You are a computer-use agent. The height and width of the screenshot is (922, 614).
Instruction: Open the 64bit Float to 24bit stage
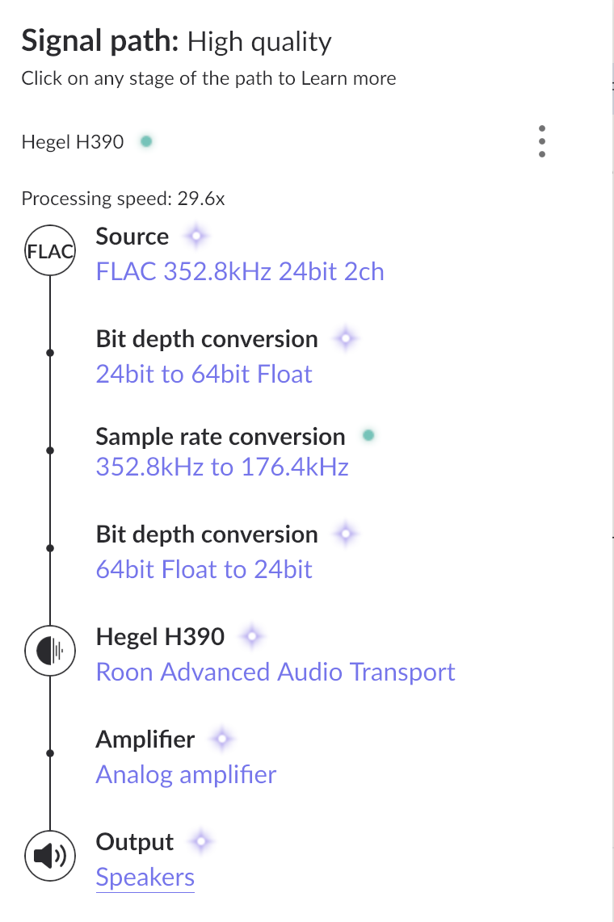click(204, 569)
